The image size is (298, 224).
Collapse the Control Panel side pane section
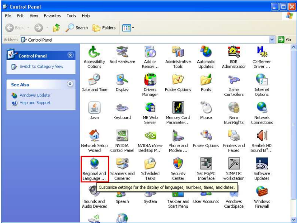point(70,55)
